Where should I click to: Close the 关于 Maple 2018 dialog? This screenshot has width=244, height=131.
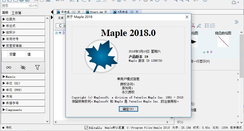[x=187, y=17]
